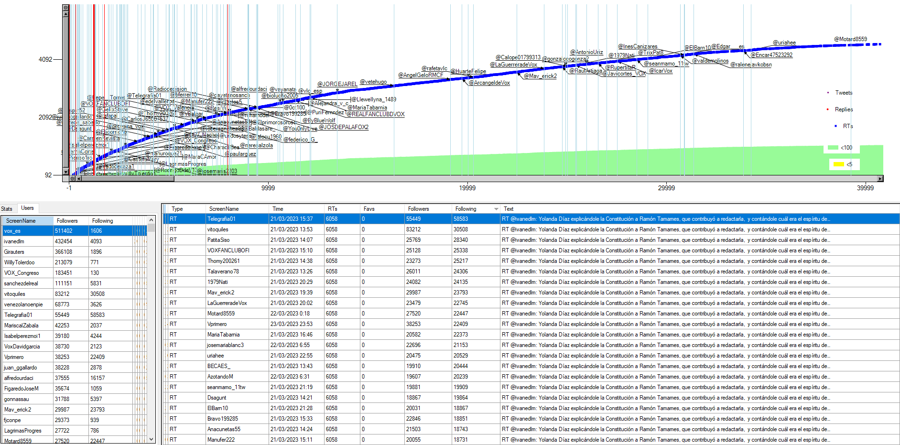Switch to the Users tab
900x445 pixels.
pyautogui.click(x=27, y=208)
